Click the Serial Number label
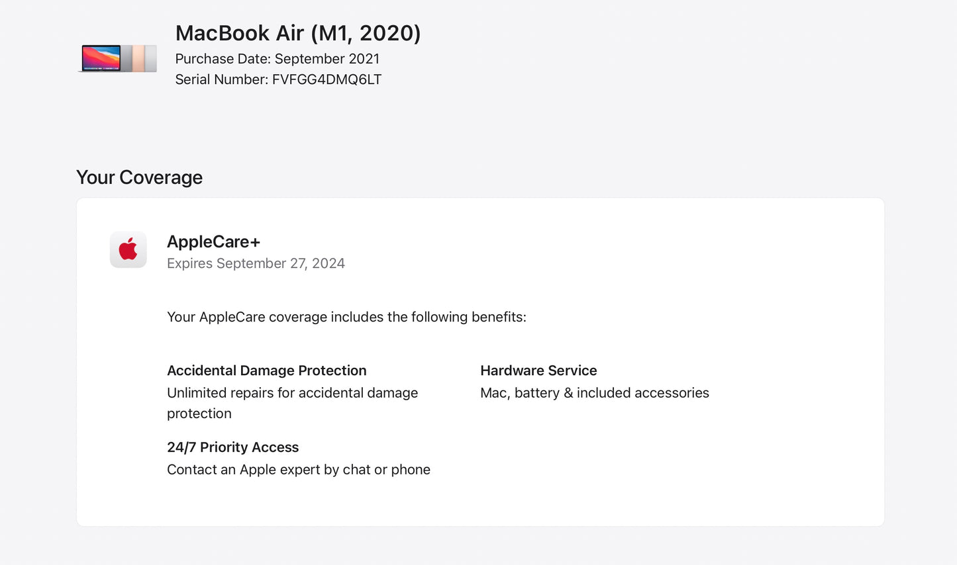The image size is (957, 565). (x=221, y=79)
